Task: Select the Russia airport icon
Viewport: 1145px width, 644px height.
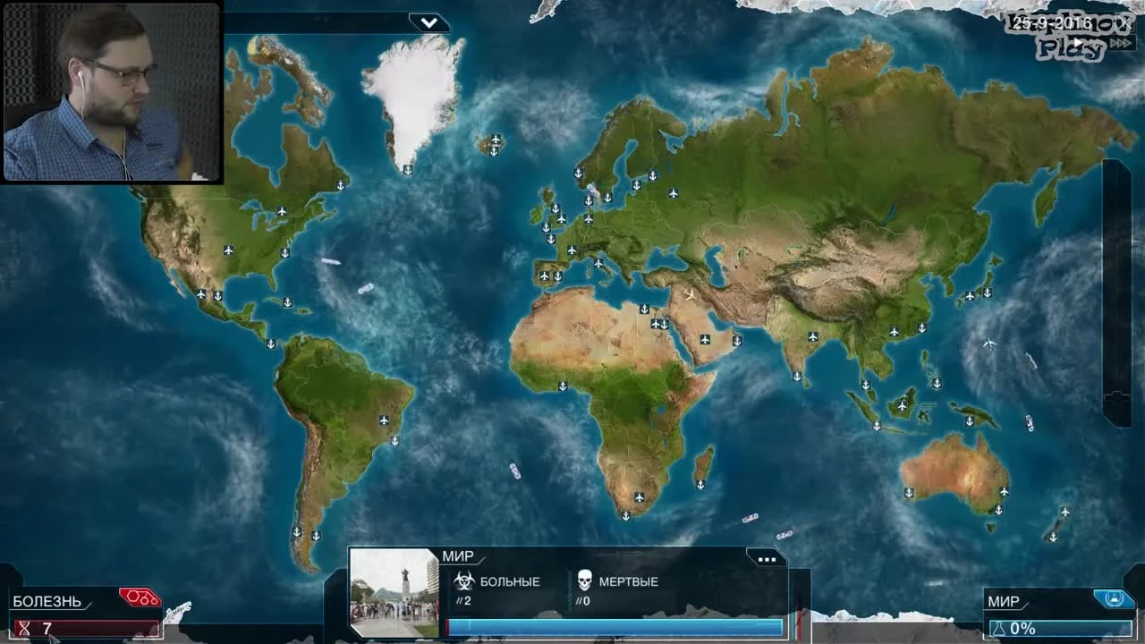Action: point(673,192)
